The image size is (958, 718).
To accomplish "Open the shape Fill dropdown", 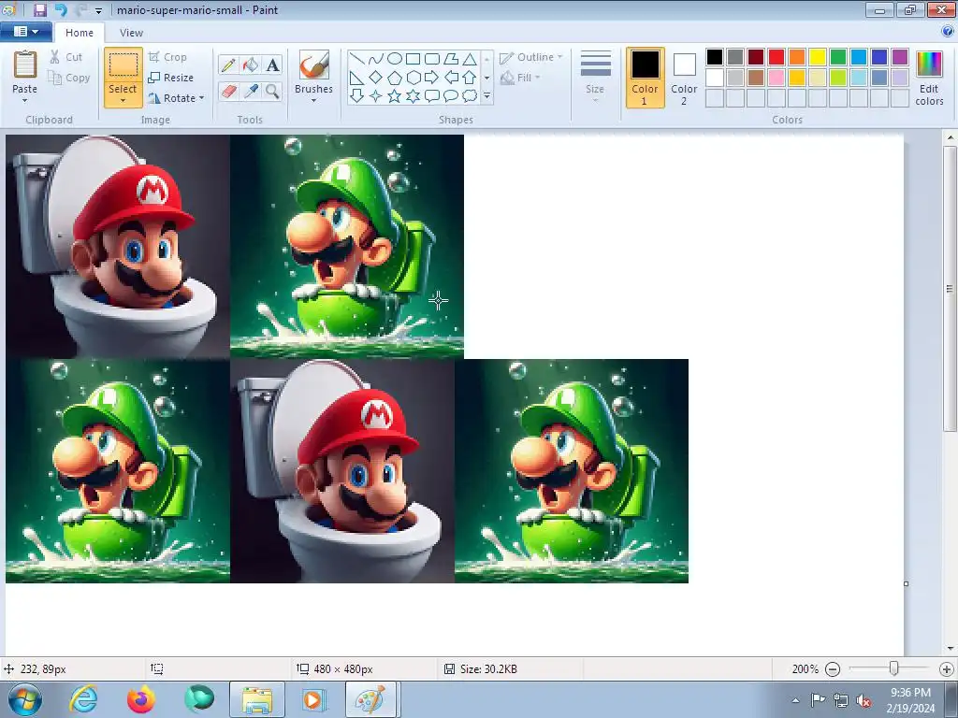I will [520, 78].
